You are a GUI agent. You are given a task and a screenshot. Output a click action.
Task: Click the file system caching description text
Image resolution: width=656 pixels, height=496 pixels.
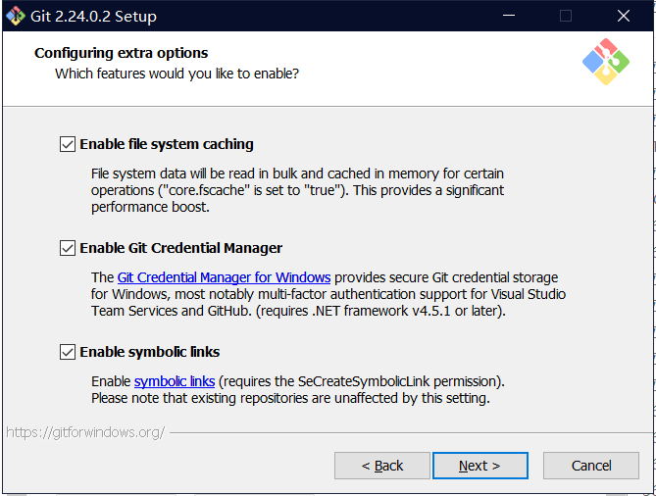(297, 190)
